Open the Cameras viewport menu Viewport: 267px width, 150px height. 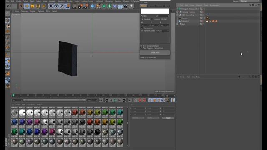(24, 11)
